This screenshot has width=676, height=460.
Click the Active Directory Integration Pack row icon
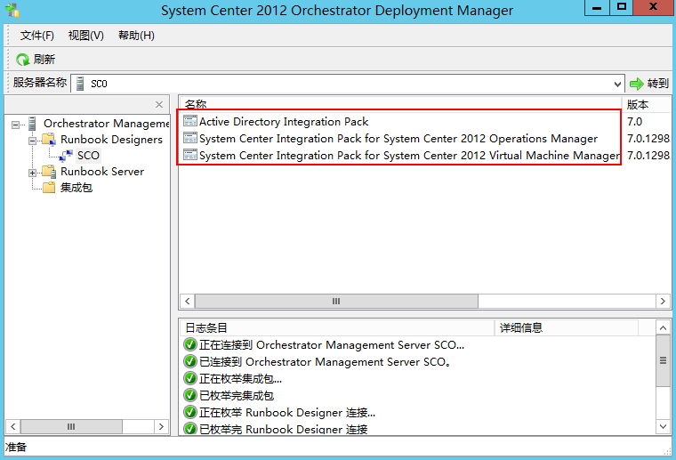click(x=190, y=121)
